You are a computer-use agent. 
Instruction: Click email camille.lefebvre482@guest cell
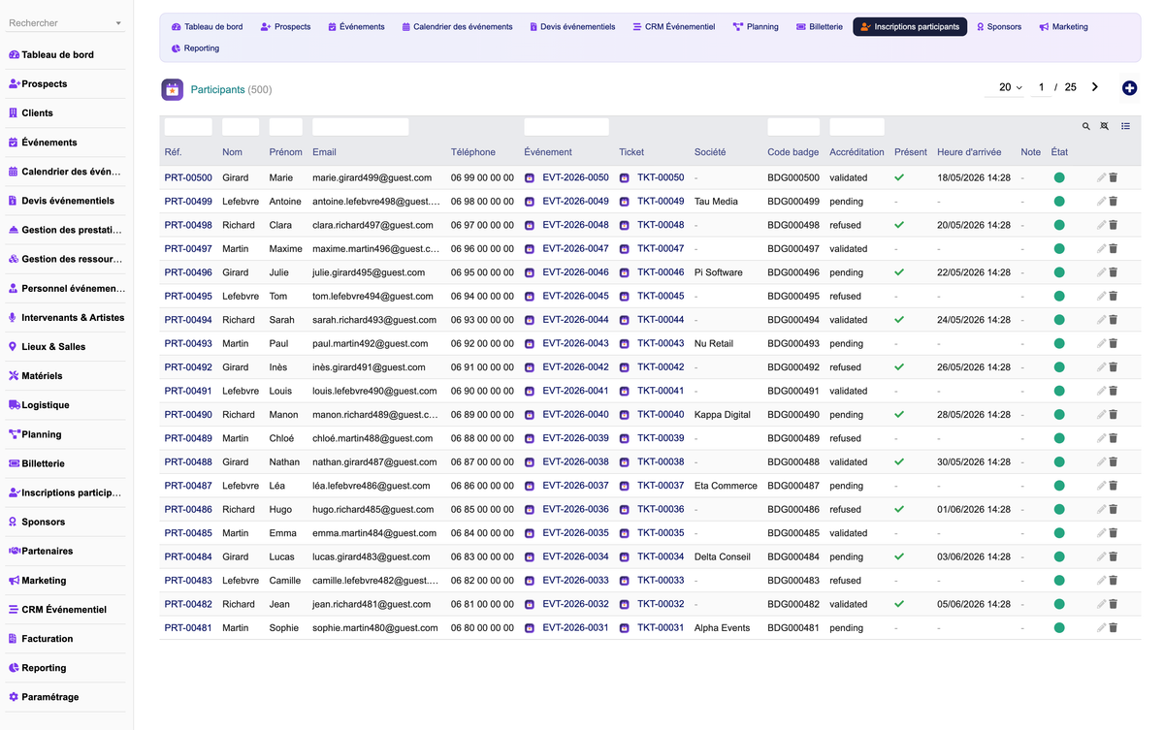point(375,581)
